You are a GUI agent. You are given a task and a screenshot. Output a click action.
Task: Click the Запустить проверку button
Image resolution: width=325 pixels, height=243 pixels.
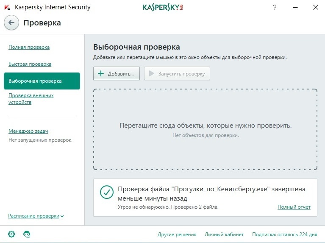[x=177, y=73]
